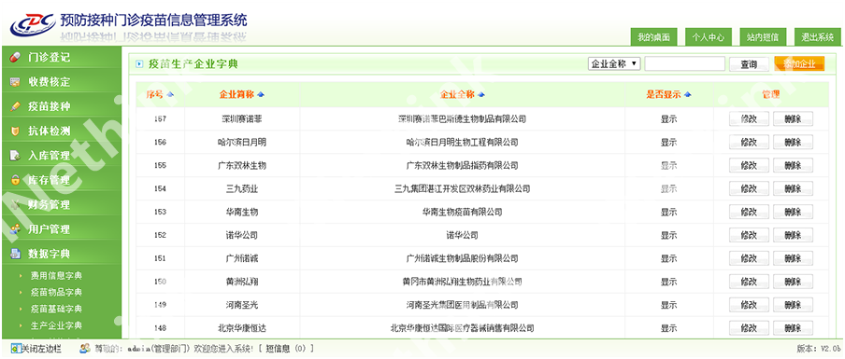845x359 pixels.
Task: Click 修改 for 广州诺诚 row
Action: [749, 258]
